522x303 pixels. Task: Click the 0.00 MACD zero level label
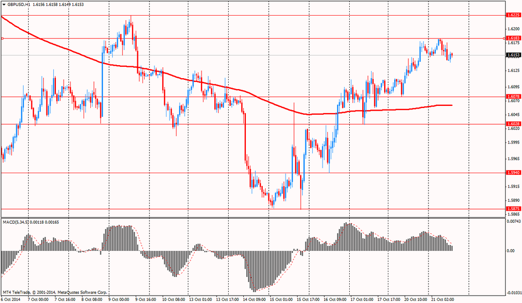(510, 251)
